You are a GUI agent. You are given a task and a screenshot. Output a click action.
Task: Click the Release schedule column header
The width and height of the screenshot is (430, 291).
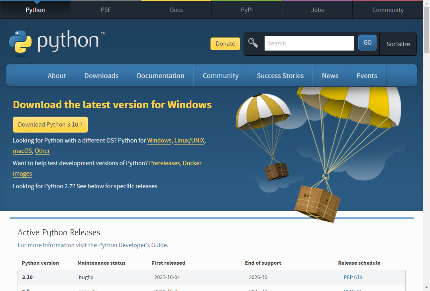click(x=359, y=263)
